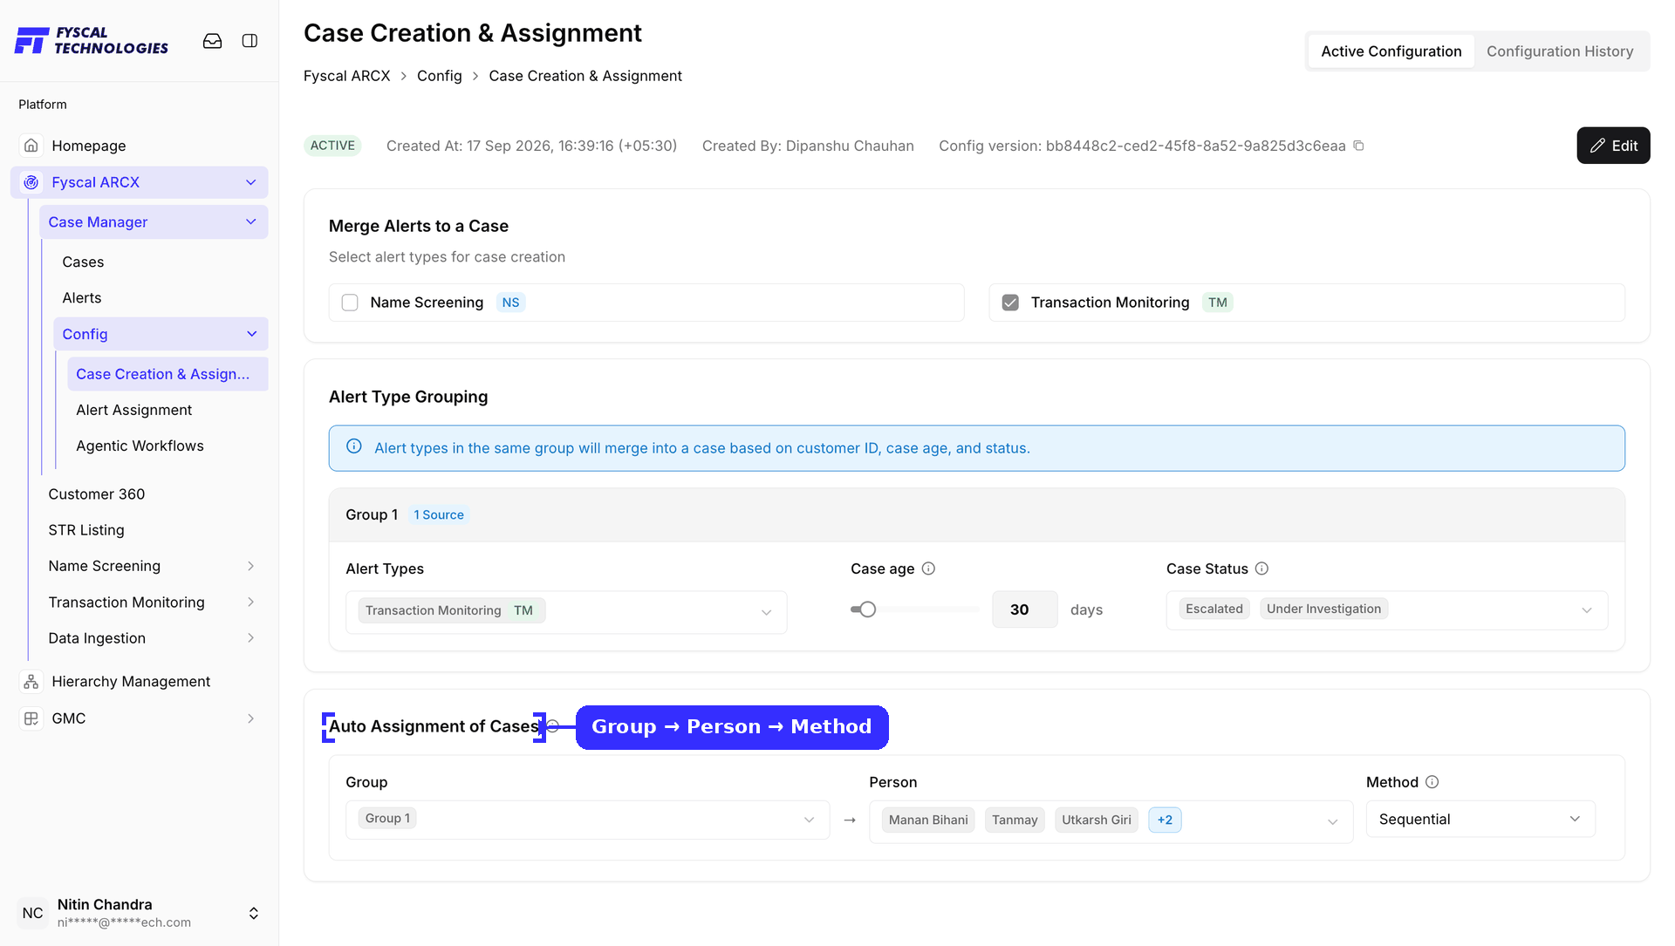Open the Sequential method dropdown

pyautogui.click(x=1480, y=819)
